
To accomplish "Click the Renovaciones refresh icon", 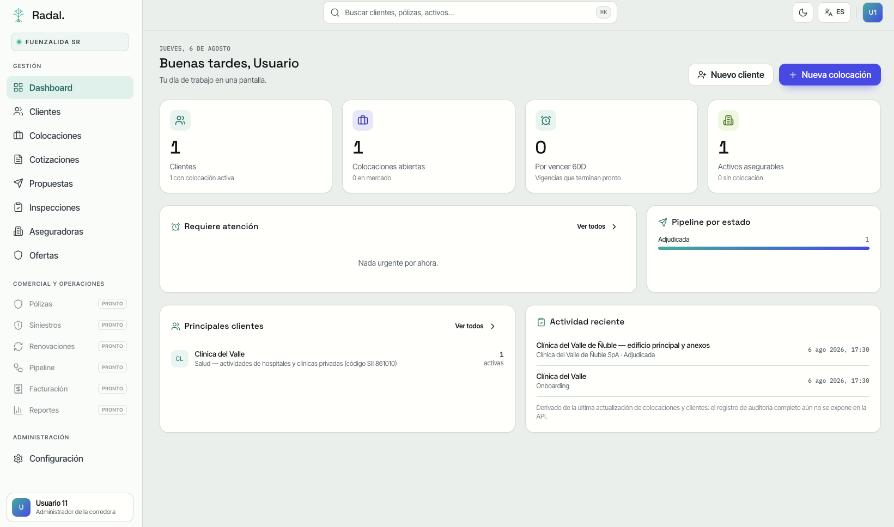I will (19, 346).
